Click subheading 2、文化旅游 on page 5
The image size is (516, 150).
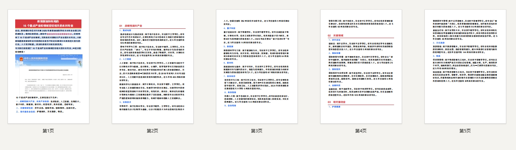(439, 42)
